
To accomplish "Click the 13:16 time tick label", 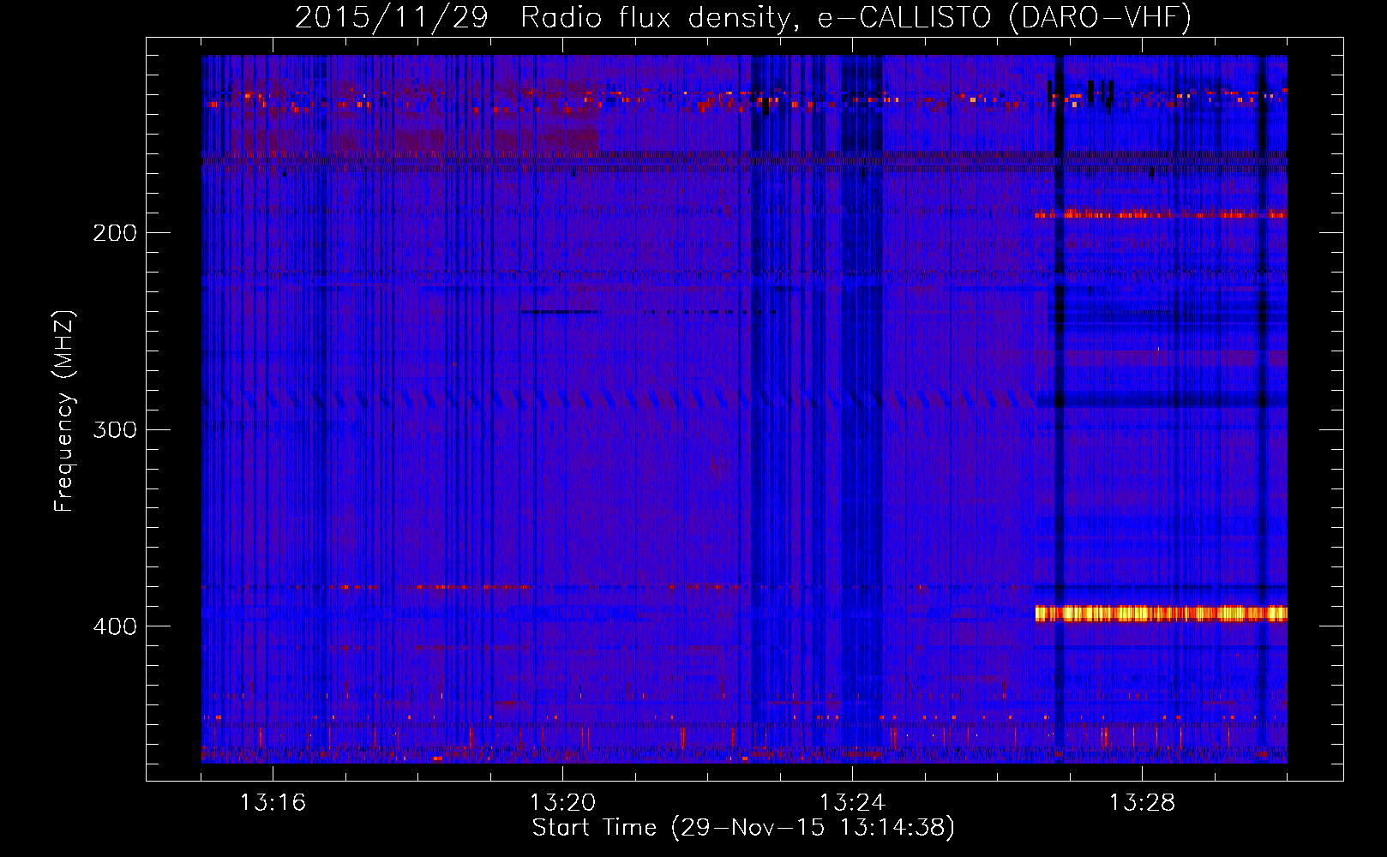I will click(273, 803).
